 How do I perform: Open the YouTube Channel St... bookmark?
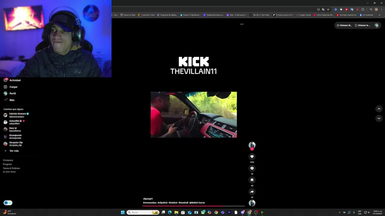pyautogui.click(x=347, y=15)
